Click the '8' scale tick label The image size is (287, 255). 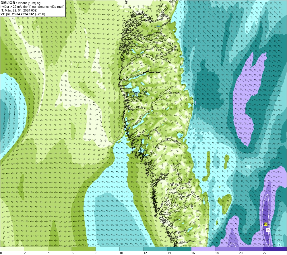(96, 253)
